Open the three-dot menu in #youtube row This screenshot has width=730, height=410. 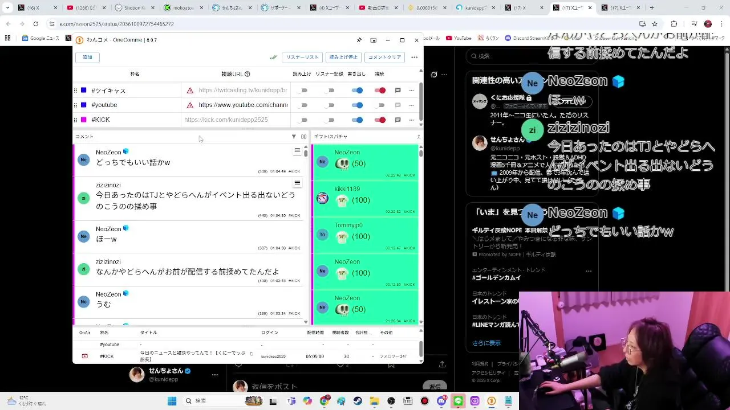coord(411,105)
